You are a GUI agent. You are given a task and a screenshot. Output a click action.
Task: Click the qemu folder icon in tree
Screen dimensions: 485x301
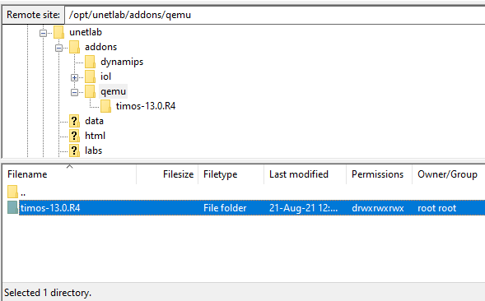coord(90,91)
